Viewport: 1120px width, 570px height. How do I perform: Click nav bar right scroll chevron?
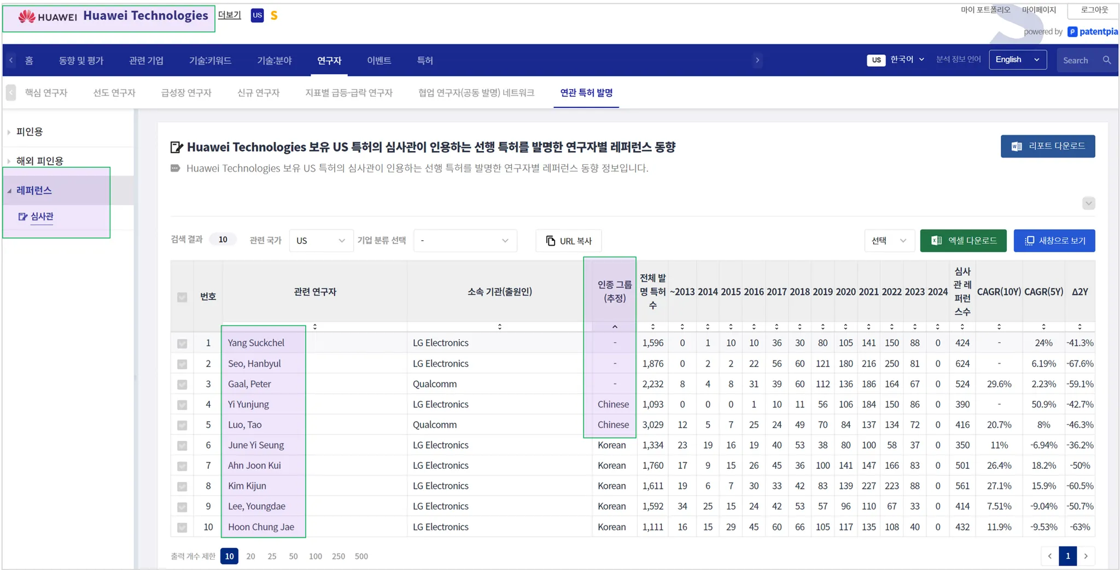(757, 60)
